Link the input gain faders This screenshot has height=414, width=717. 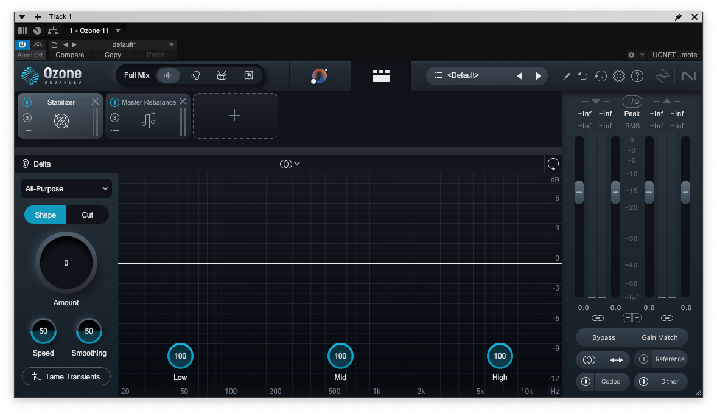tap(597, 318)
